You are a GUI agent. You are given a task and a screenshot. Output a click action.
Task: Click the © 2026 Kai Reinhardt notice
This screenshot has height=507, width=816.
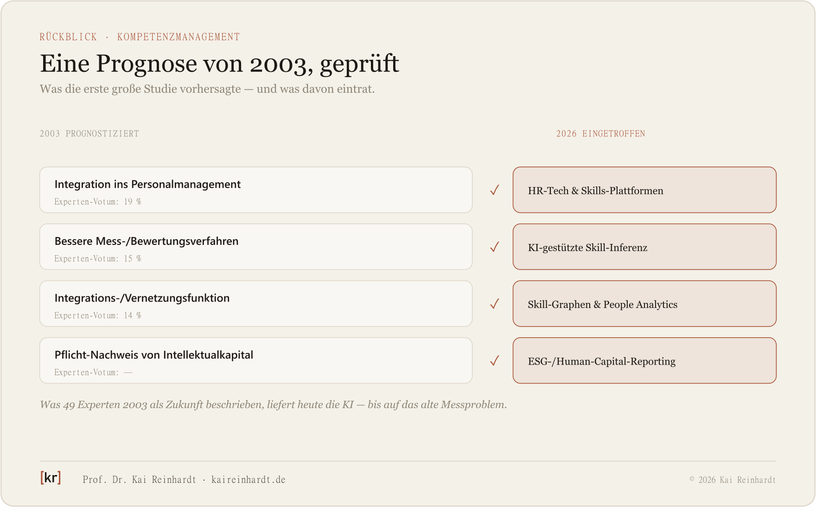(x=733, y=480)
